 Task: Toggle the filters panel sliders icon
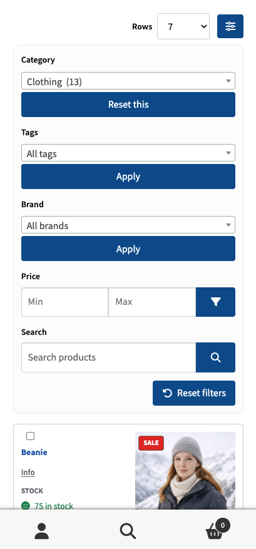pos(230,26)
